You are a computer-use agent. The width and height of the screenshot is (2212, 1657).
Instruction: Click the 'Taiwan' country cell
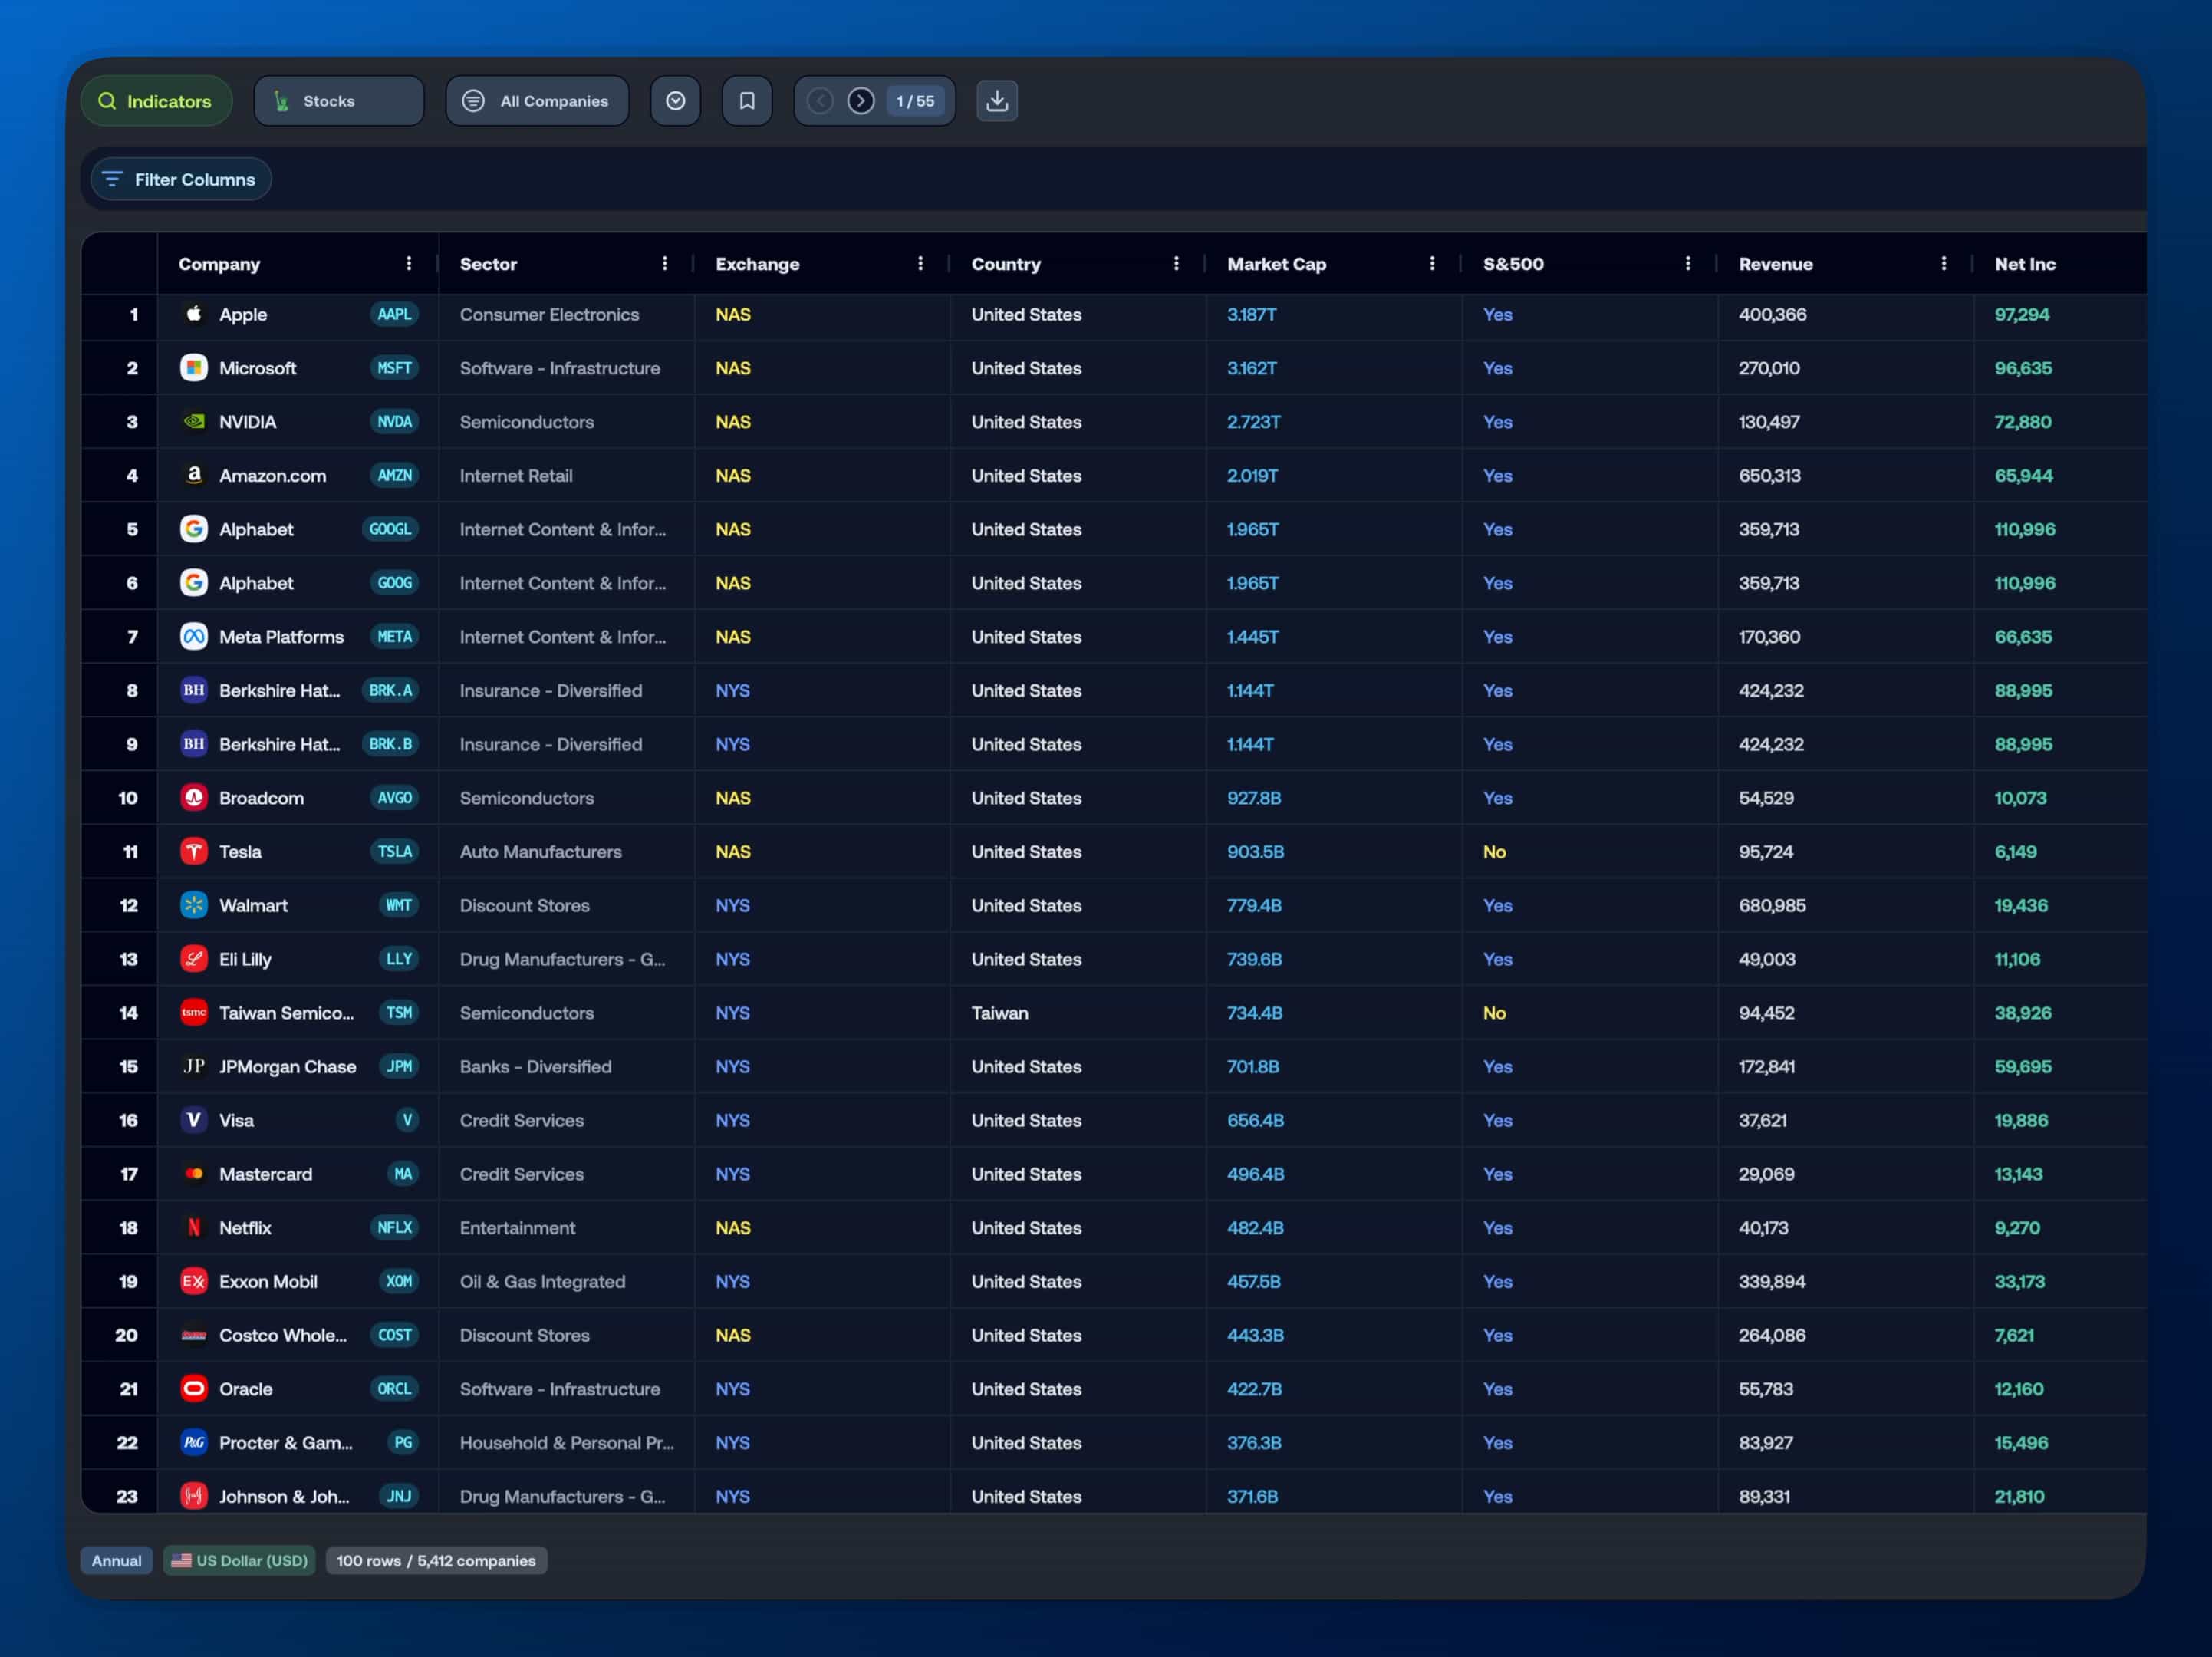[x=999, y=1013]
